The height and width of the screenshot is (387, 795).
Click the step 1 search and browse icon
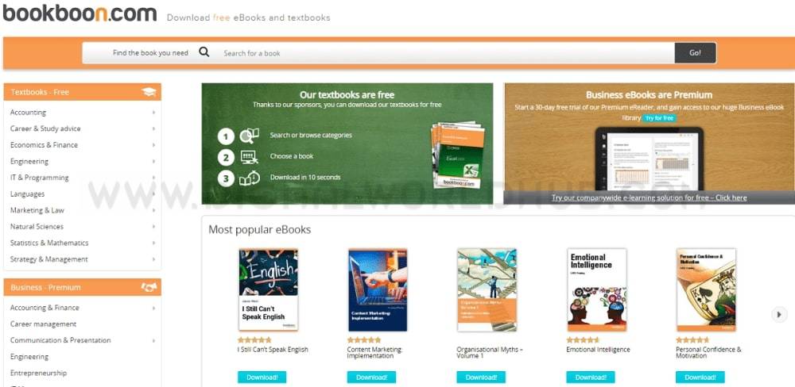pos(249,136)
